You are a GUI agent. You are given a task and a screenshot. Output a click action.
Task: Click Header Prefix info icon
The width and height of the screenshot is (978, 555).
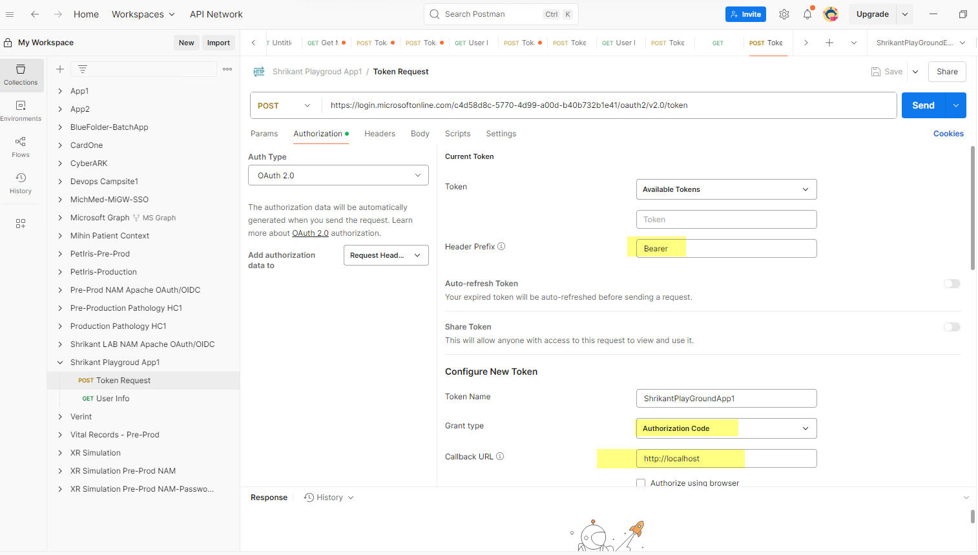click(501, 246)
